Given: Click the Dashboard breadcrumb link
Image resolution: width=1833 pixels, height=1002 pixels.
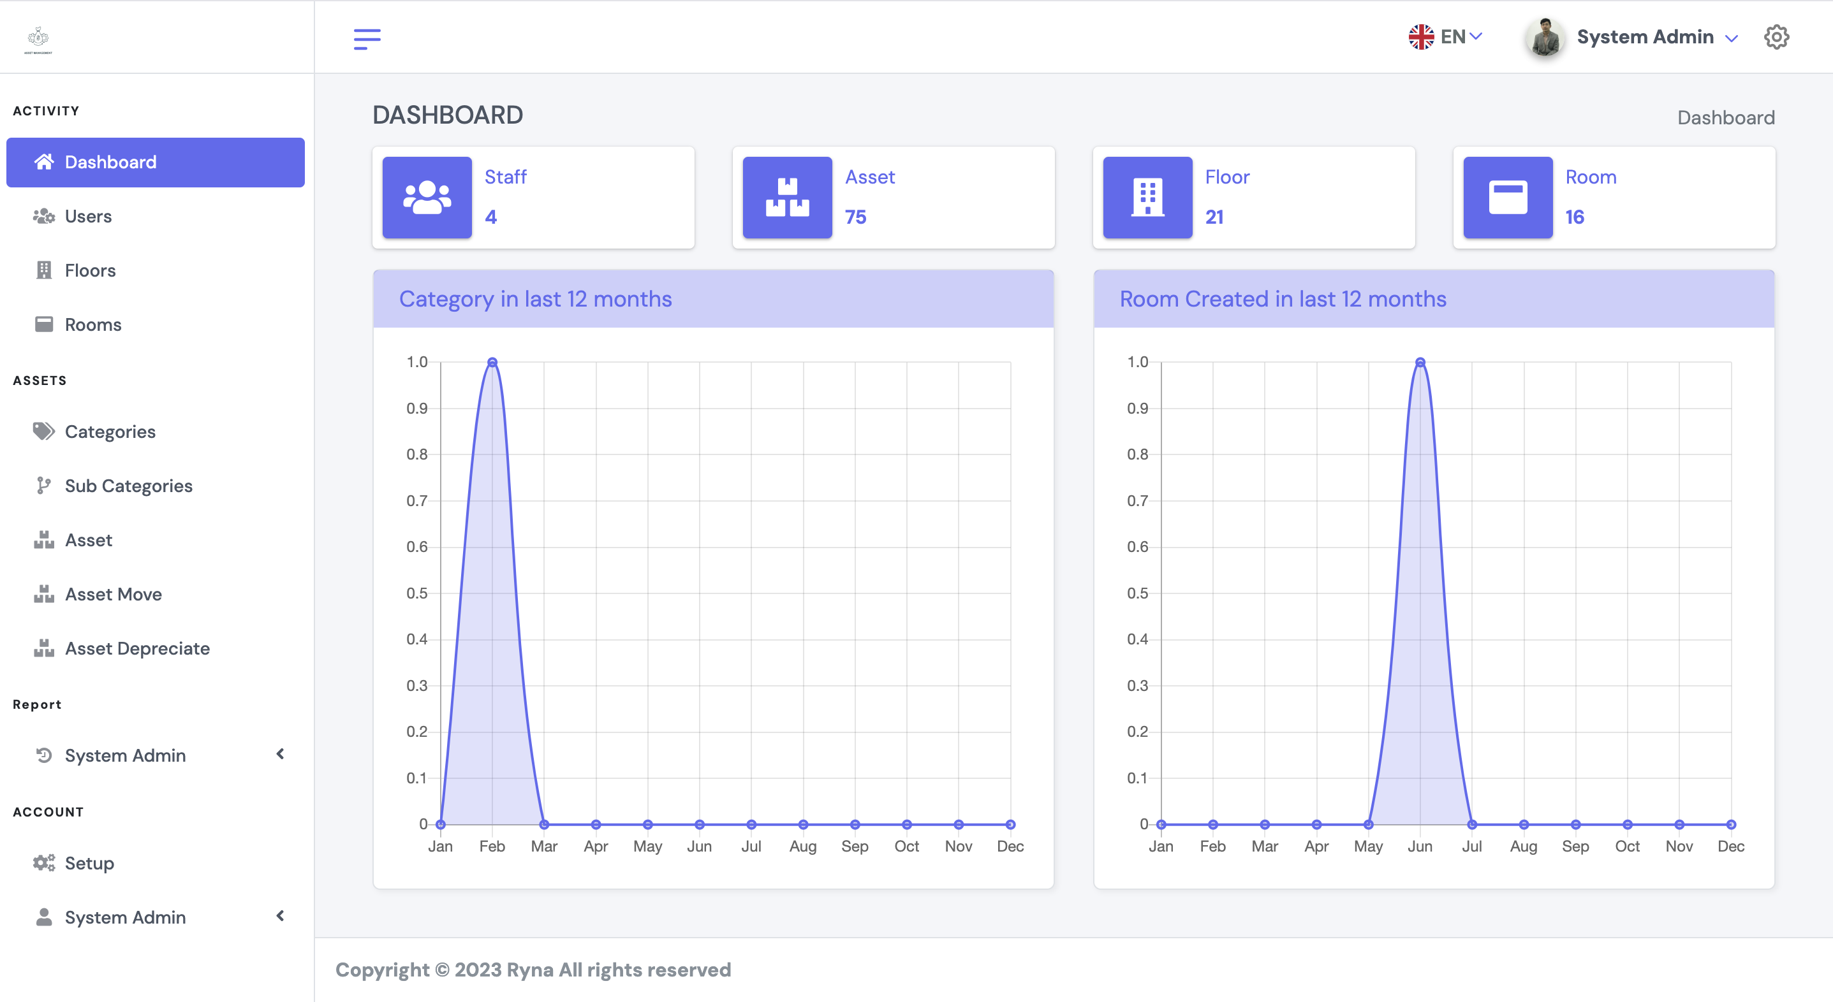Looking at the screenshot, I should tap(1725, 117).
